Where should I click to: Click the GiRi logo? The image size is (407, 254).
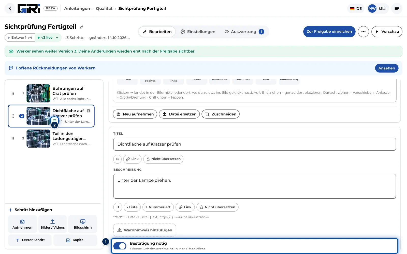29,8
